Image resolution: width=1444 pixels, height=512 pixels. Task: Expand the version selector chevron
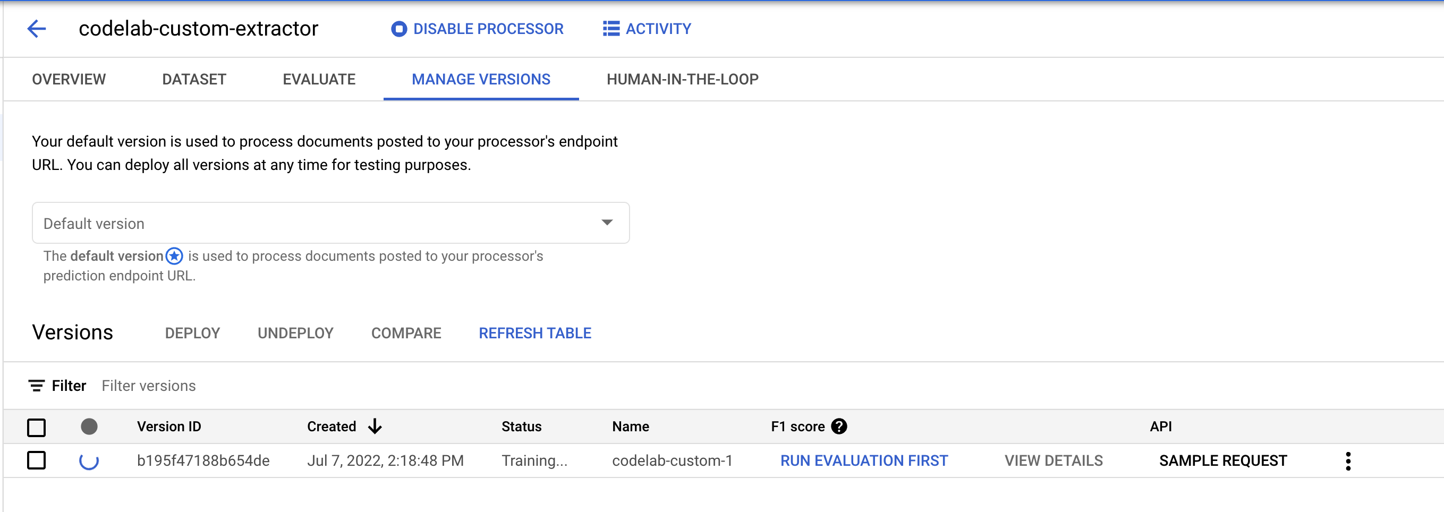tap(607, 223)
